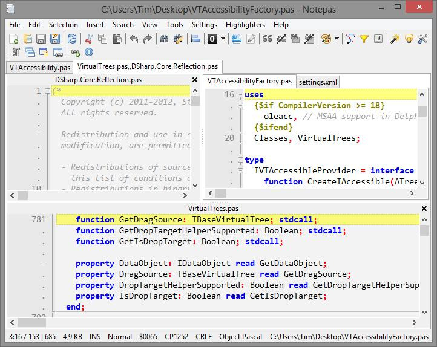Open the Edit menu
Screen dimensions: 437x347
coord(34,25)
